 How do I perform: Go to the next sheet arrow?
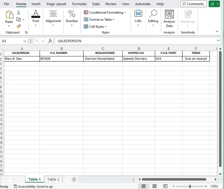[x=13, y=179]
